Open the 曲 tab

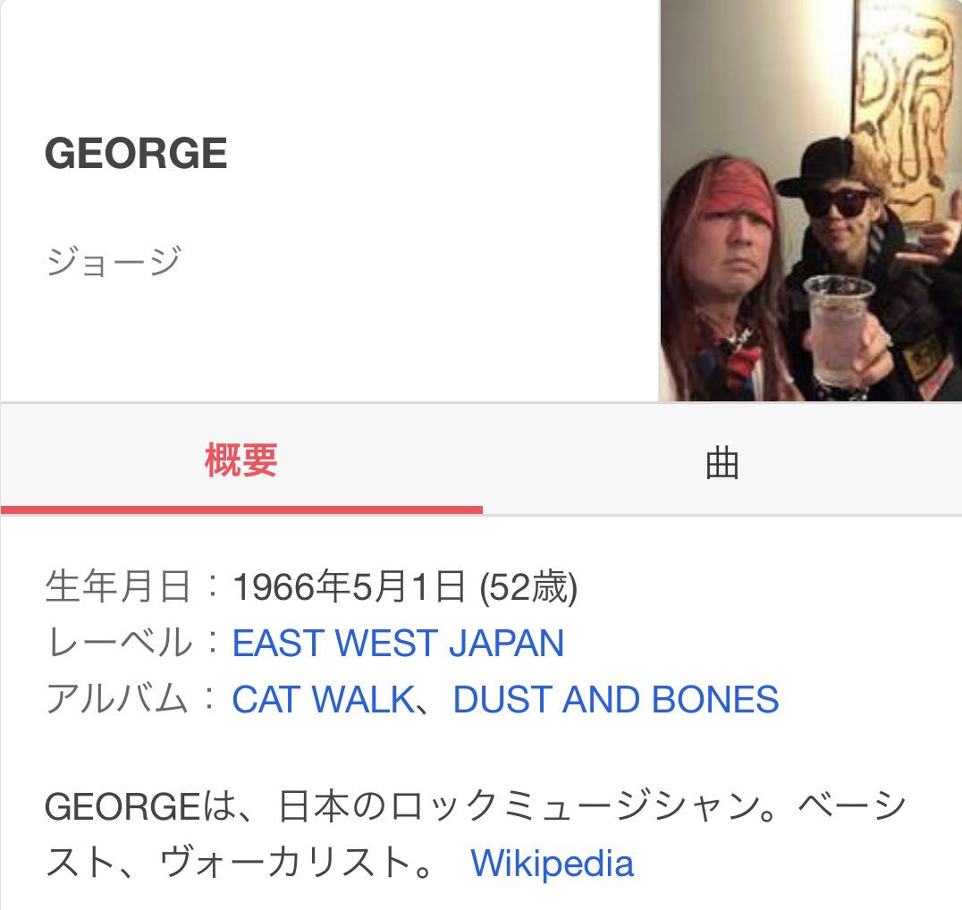tap(722, 463)
